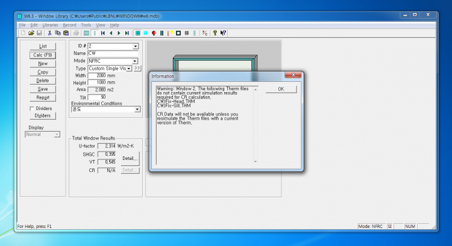Image resolution: width=452 pixels, height=246 pixels.
Task: Click the Save disk toolbar icon
Action: click(x=39, y=33)
